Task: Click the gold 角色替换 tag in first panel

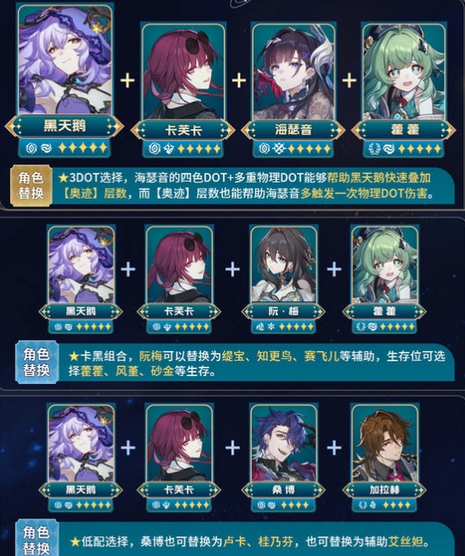Action: tap(31, 185)
